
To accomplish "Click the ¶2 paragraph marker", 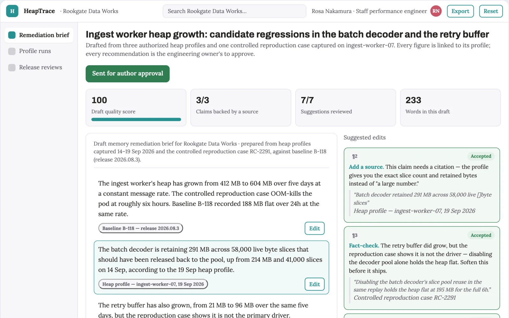I will coord(355,156).
